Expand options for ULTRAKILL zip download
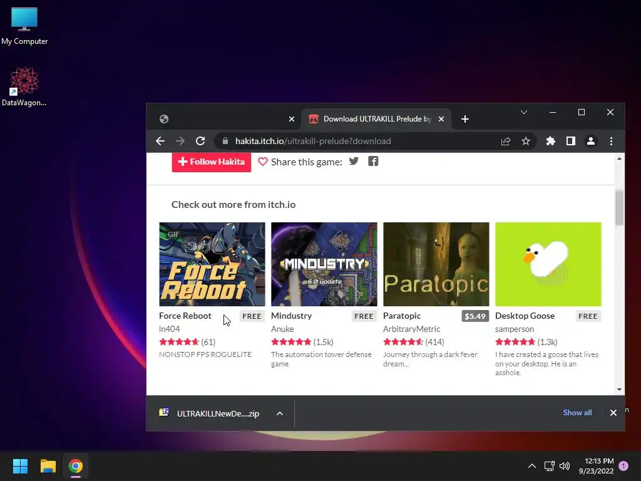This screenshot has width=641, height=481. tap(280, 413)
